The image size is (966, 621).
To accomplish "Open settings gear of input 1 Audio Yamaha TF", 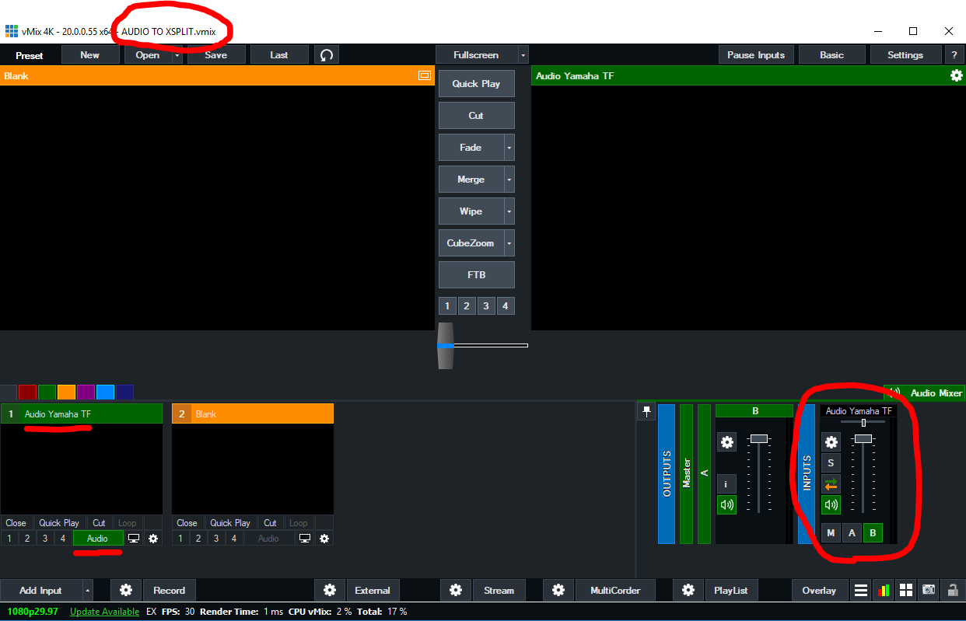I will click(153, 538).
